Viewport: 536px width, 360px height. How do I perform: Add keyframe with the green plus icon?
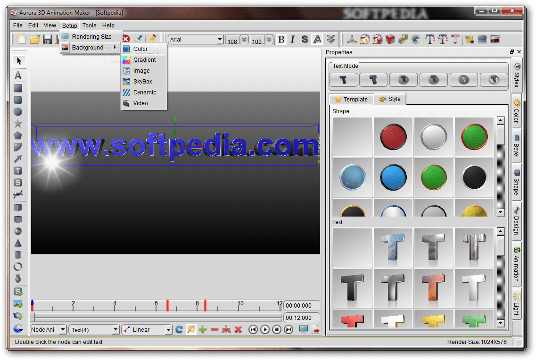pos(203,329)
